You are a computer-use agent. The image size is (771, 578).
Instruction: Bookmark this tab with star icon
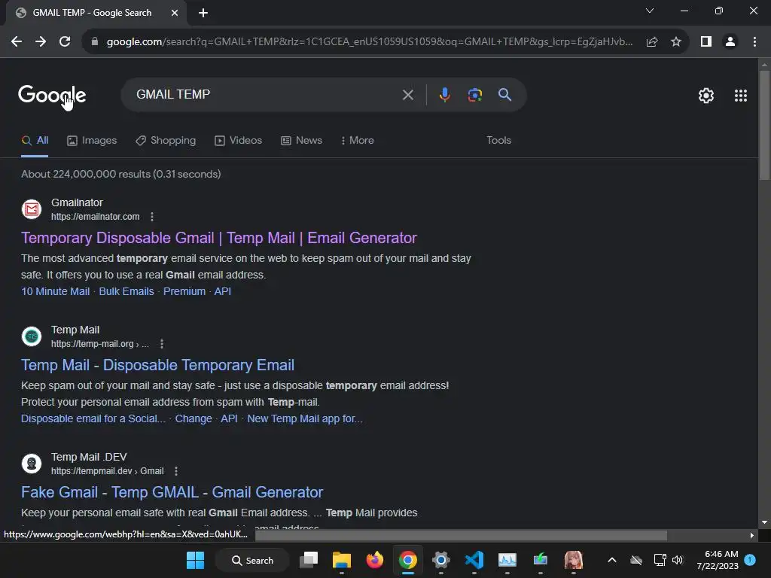tap(676, 42)
